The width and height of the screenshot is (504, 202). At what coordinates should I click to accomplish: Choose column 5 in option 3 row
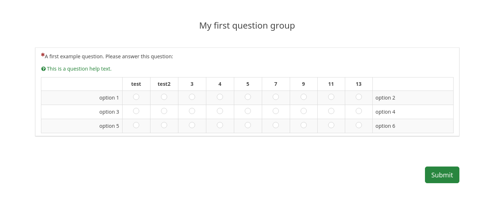coord(248,111)
